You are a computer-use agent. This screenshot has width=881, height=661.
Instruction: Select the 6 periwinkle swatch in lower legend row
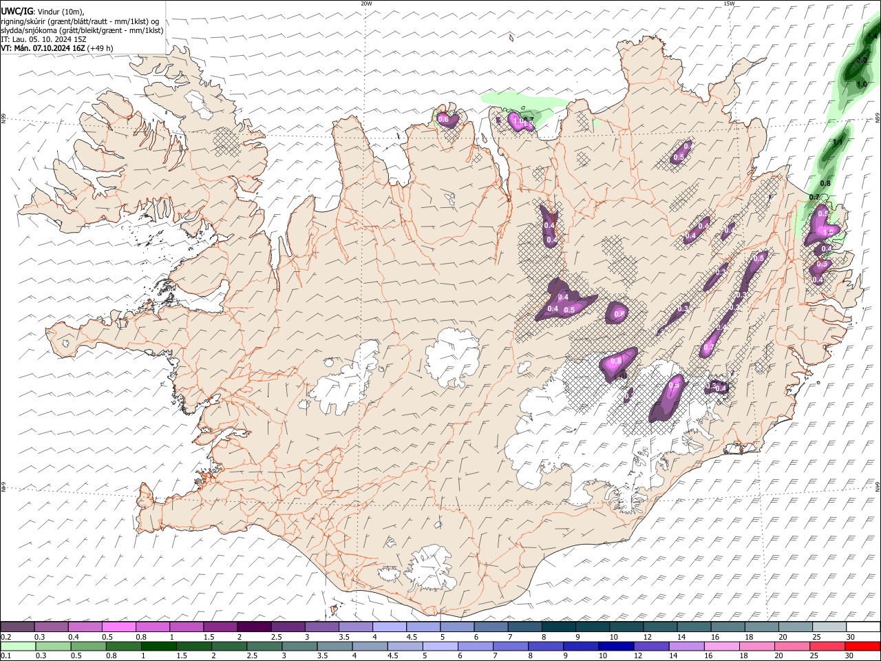point(475,646)
